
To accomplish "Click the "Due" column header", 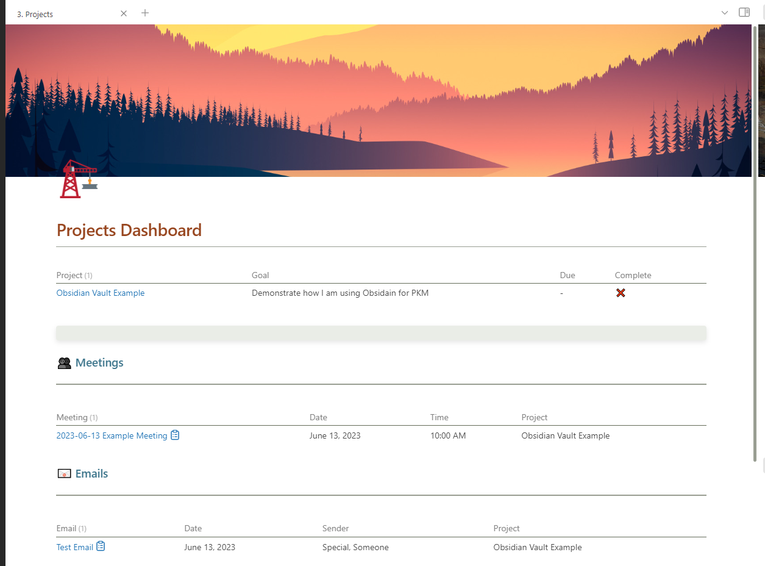I will pyautogui.click(x=568, y=275).
